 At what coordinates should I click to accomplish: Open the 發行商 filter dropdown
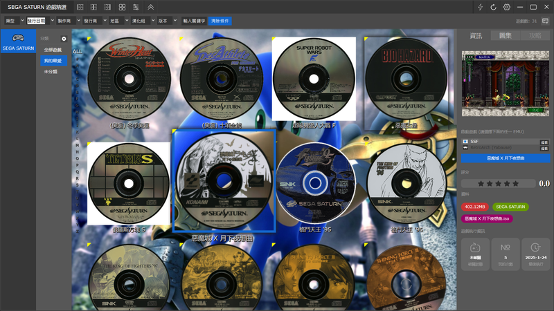[95, 21]
